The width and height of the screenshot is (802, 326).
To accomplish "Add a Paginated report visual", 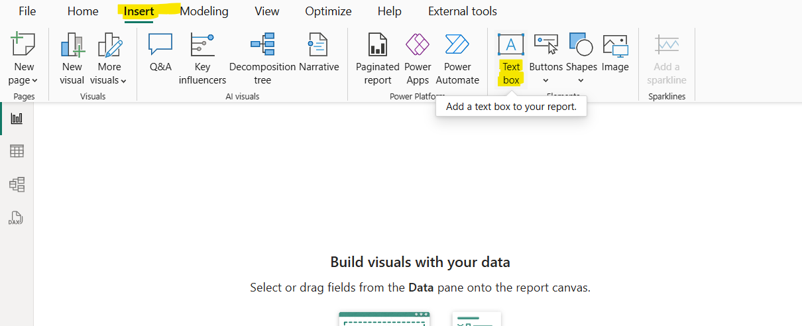I will 377,58.
